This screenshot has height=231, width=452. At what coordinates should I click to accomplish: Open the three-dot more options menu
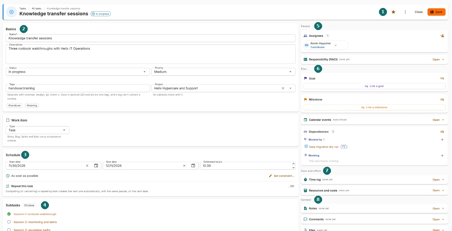(405, 12)
